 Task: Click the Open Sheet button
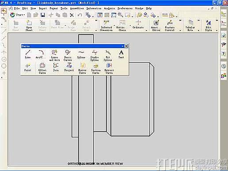pyautogui.click(x=29, y=26)
